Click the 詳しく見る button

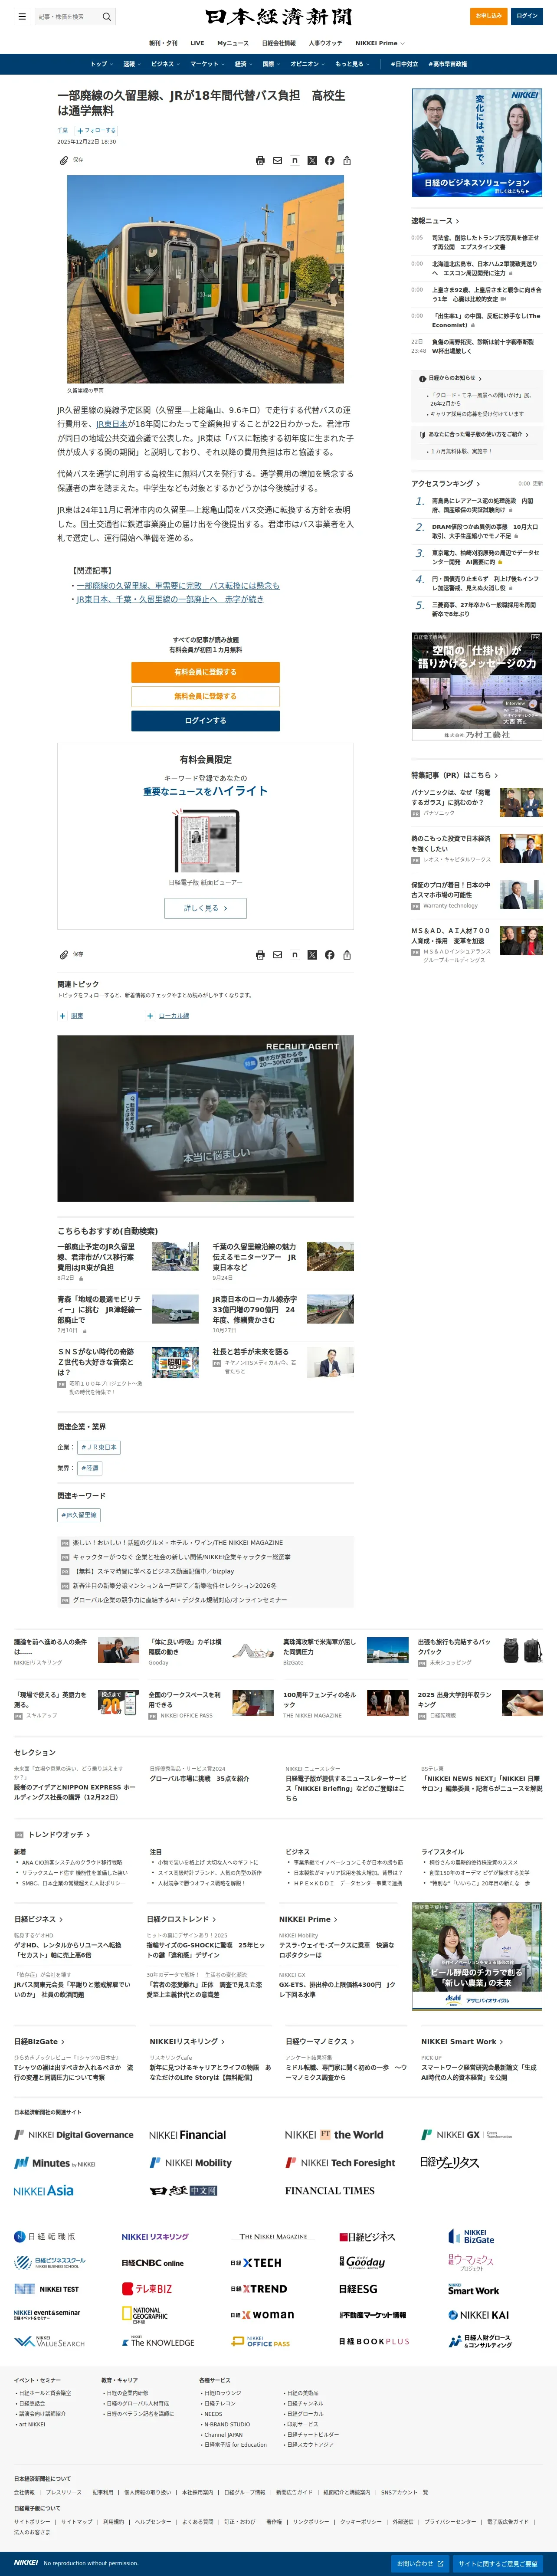point(205,908)
